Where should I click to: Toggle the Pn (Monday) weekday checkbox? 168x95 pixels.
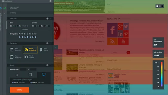click(x=20, y=37)
